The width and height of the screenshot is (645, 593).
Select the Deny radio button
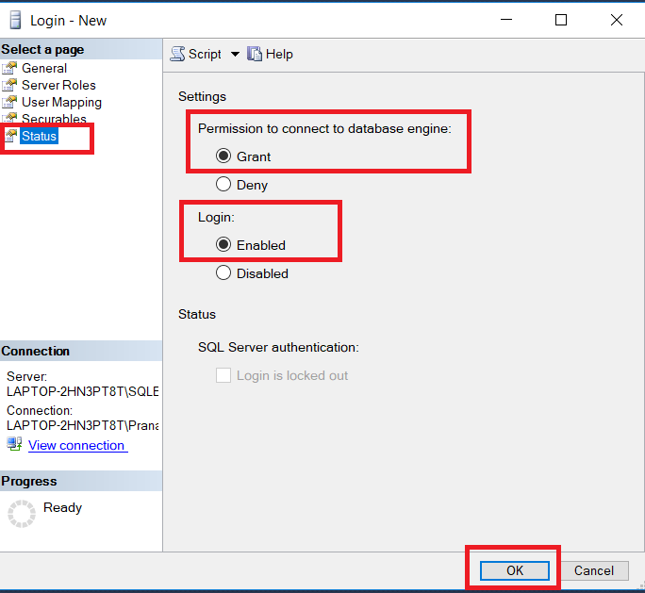pos(223,184)
